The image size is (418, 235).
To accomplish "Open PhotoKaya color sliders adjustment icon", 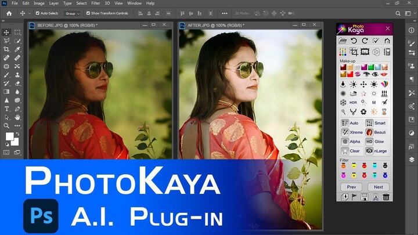I will [x=343, y=52].
